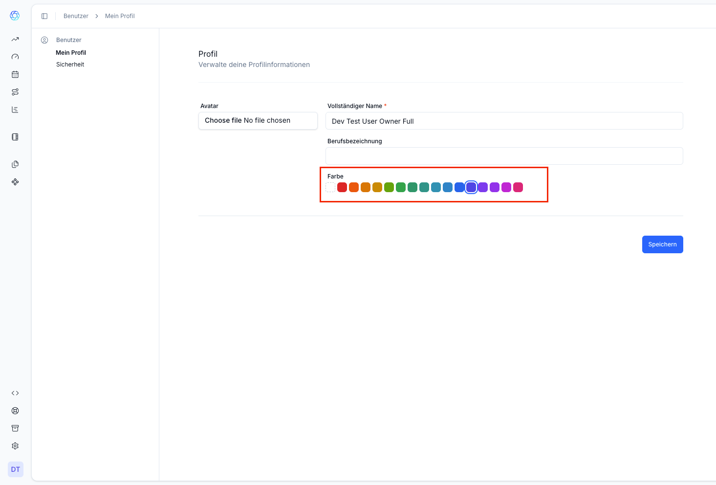Click the Farbe label
This screenshot has width=716, height=485.
tap(335, 176)
